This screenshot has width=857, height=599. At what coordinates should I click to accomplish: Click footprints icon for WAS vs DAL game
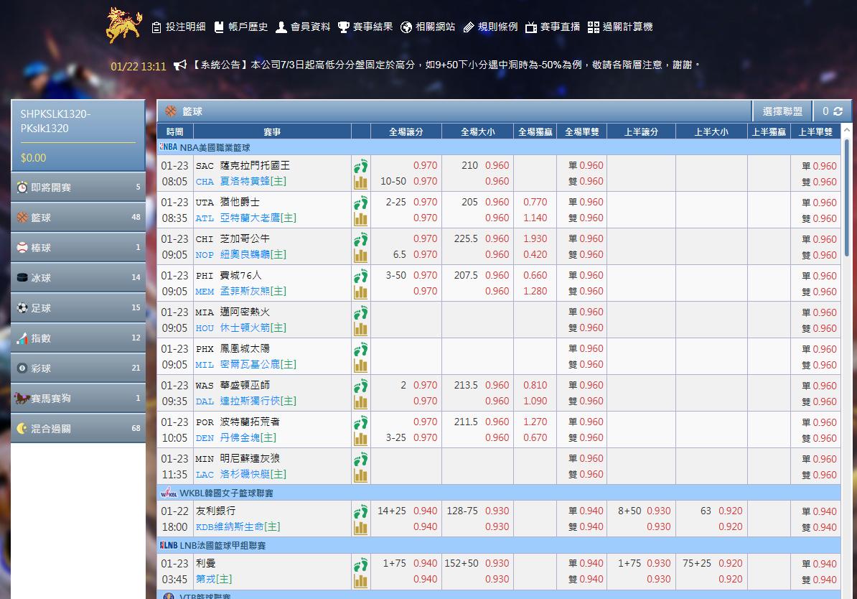361,386
